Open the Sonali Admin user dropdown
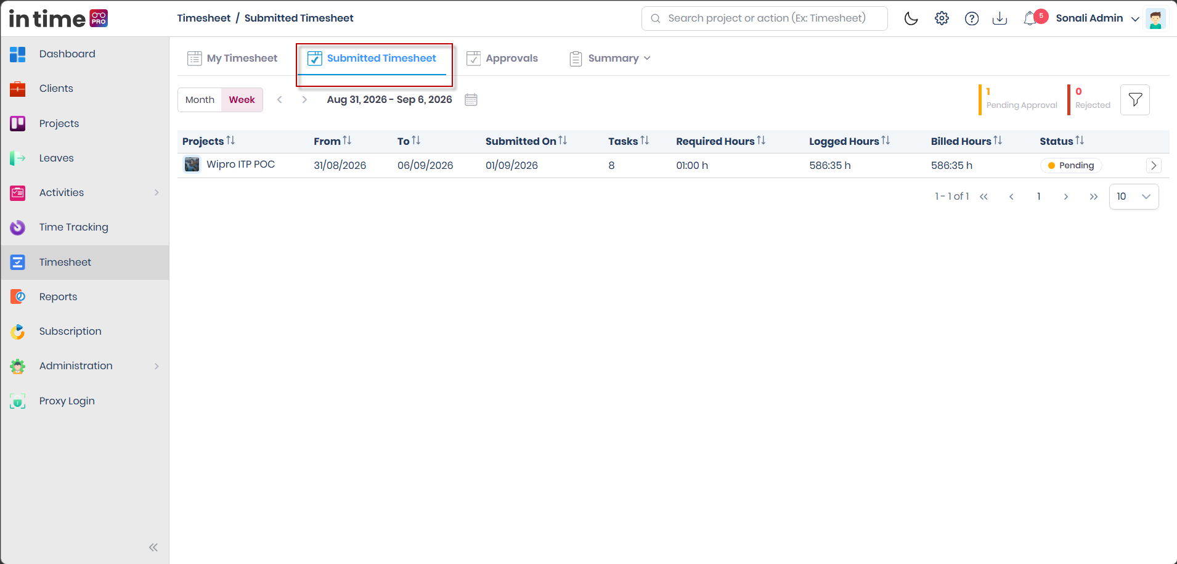 click(x=1098, y=18)
